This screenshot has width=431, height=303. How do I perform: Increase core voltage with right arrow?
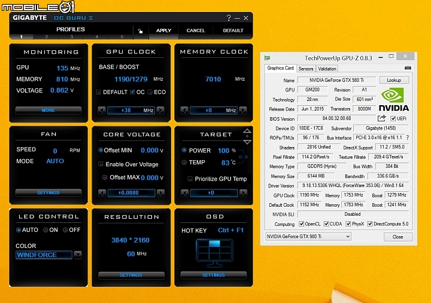coord(161,193)
